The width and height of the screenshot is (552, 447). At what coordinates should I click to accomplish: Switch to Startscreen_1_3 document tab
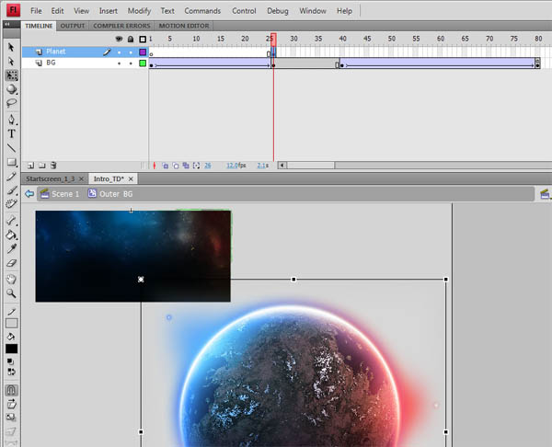52,178
